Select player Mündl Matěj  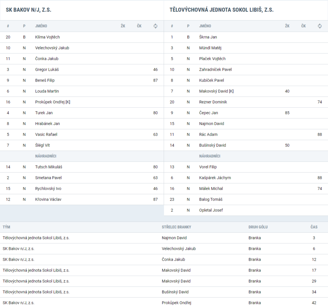[x=210, y=48]
